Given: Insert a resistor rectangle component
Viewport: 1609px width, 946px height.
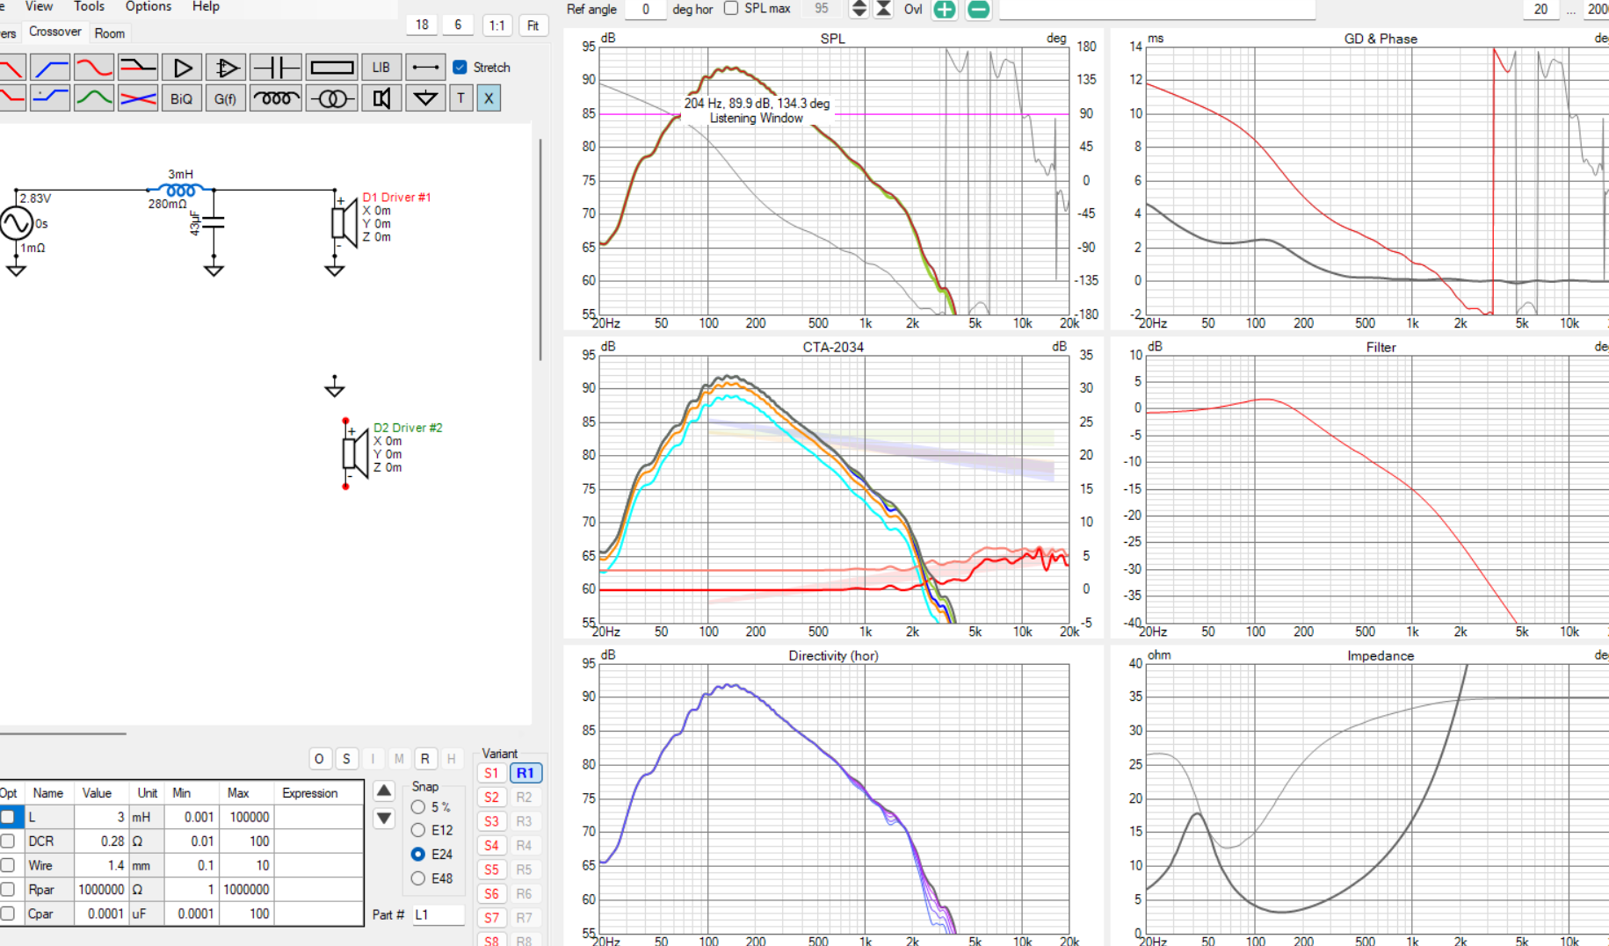Looking at the screenshot, I should tap(332, 68).
